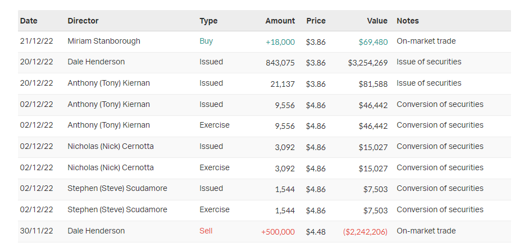Click Stephen (Steve) Scudamore Issued row name
The image size is (529, 243).
pyautogui.click(x=117, y=189)
